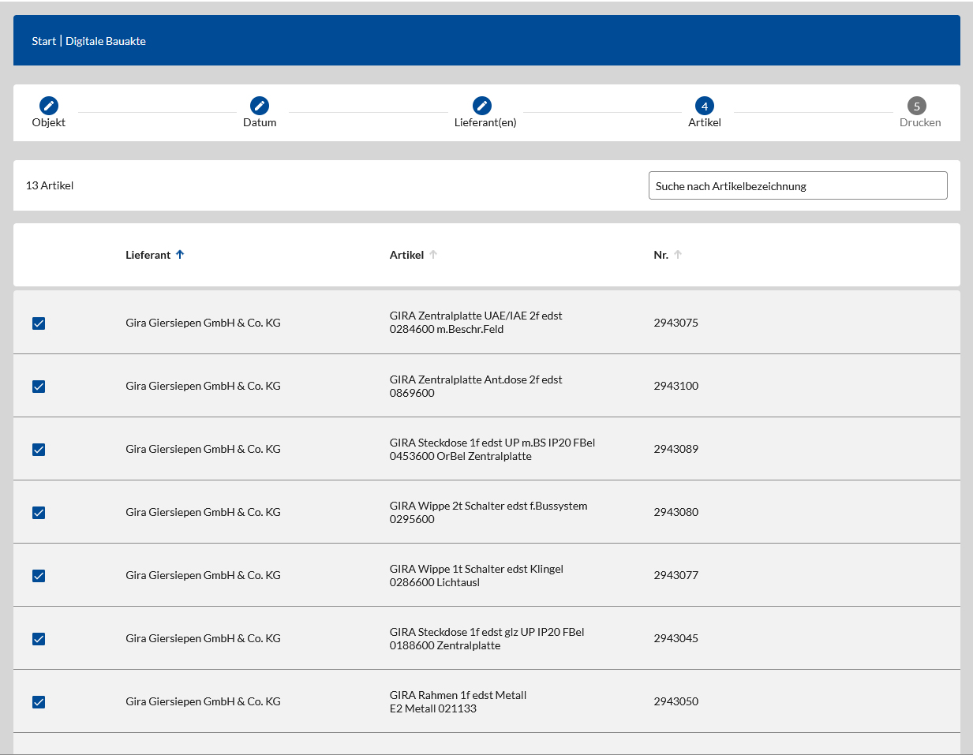
Task: Select article GIRA Zentralplatte Ant.dose 2f edst
Action: point(476,386)
